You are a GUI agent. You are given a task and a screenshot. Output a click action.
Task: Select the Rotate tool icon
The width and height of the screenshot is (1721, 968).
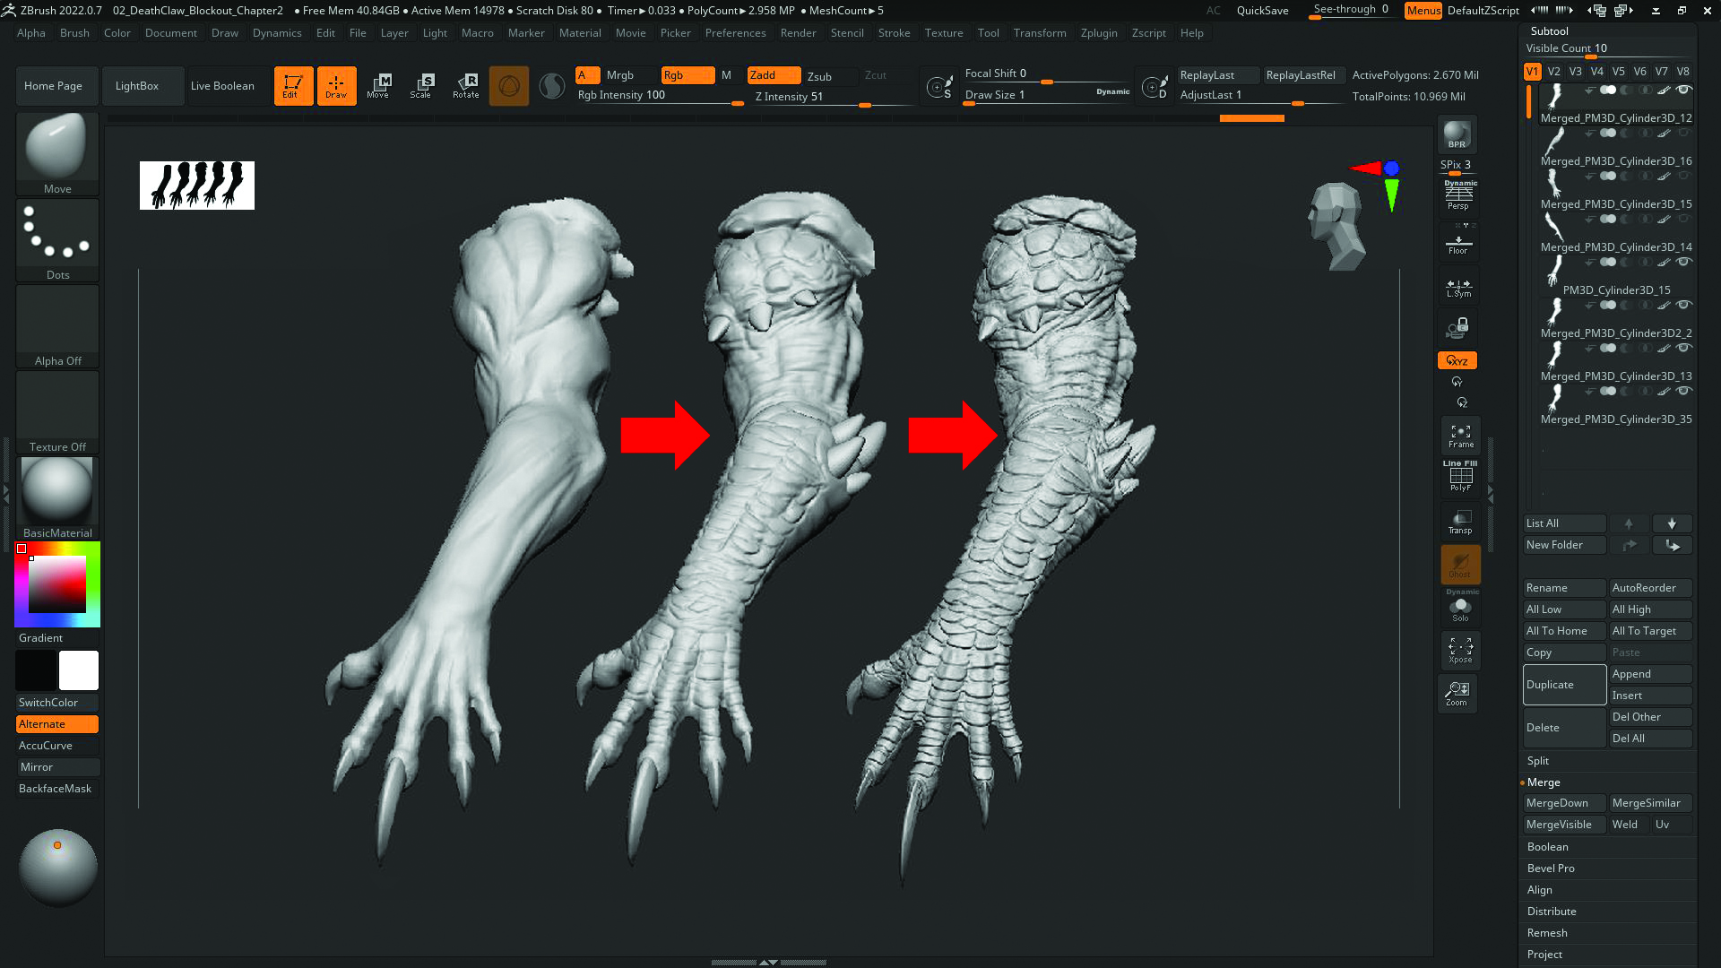pyautogui.click(x=464, y=85)
